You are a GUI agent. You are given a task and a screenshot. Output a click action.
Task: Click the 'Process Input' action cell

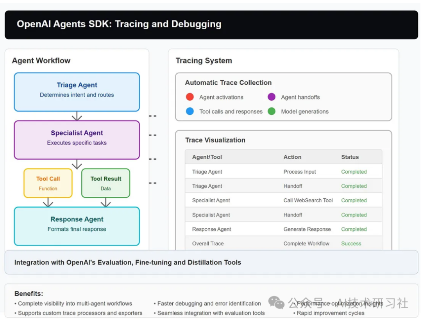[300, 172]
